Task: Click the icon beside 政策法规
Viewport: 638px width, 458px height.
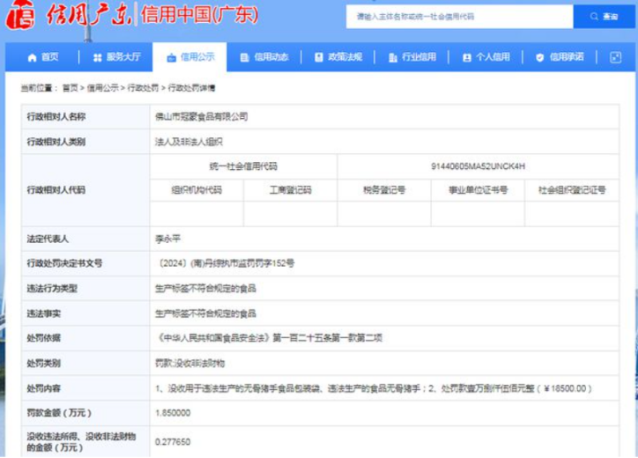Action: (319, 57)
